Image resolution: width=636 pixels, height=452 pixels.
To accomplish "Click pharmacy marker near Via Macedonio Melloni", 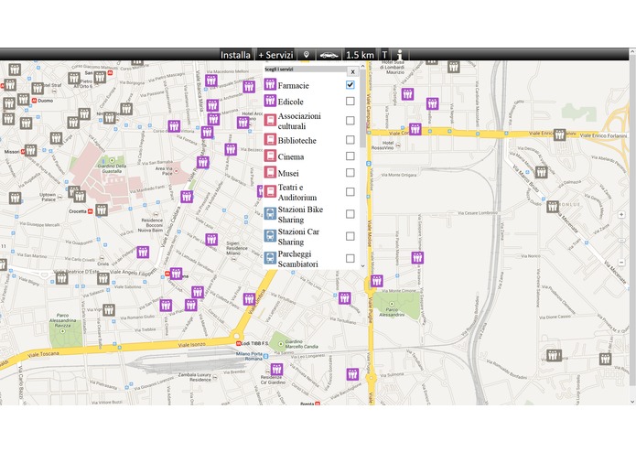I will pyautogui.click(x=210, y=81).
